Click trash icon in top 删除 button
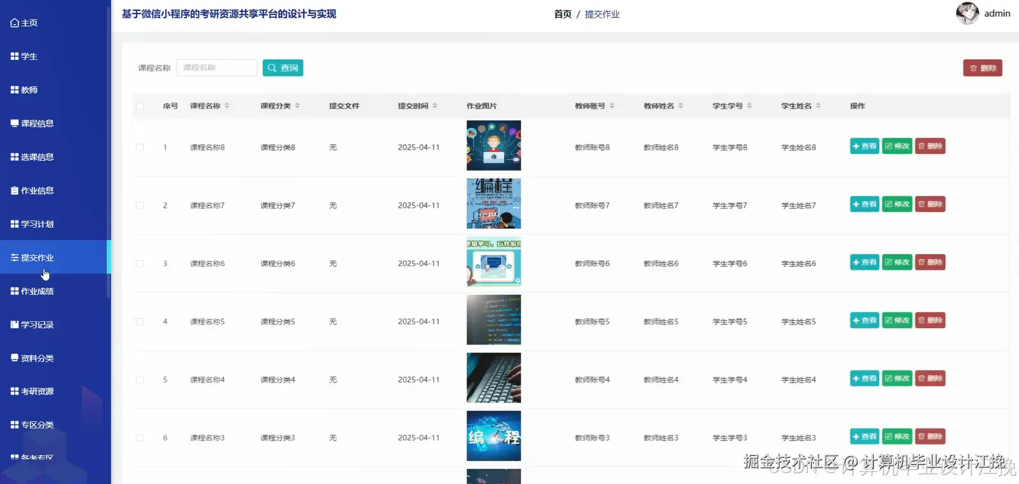The height and width of the screenshot is (484, 1019). (x=973, y=68)
